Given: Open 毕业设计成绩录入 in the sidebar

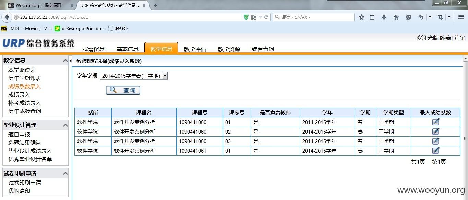Looking at the screenshot, I should coord(30,151).
